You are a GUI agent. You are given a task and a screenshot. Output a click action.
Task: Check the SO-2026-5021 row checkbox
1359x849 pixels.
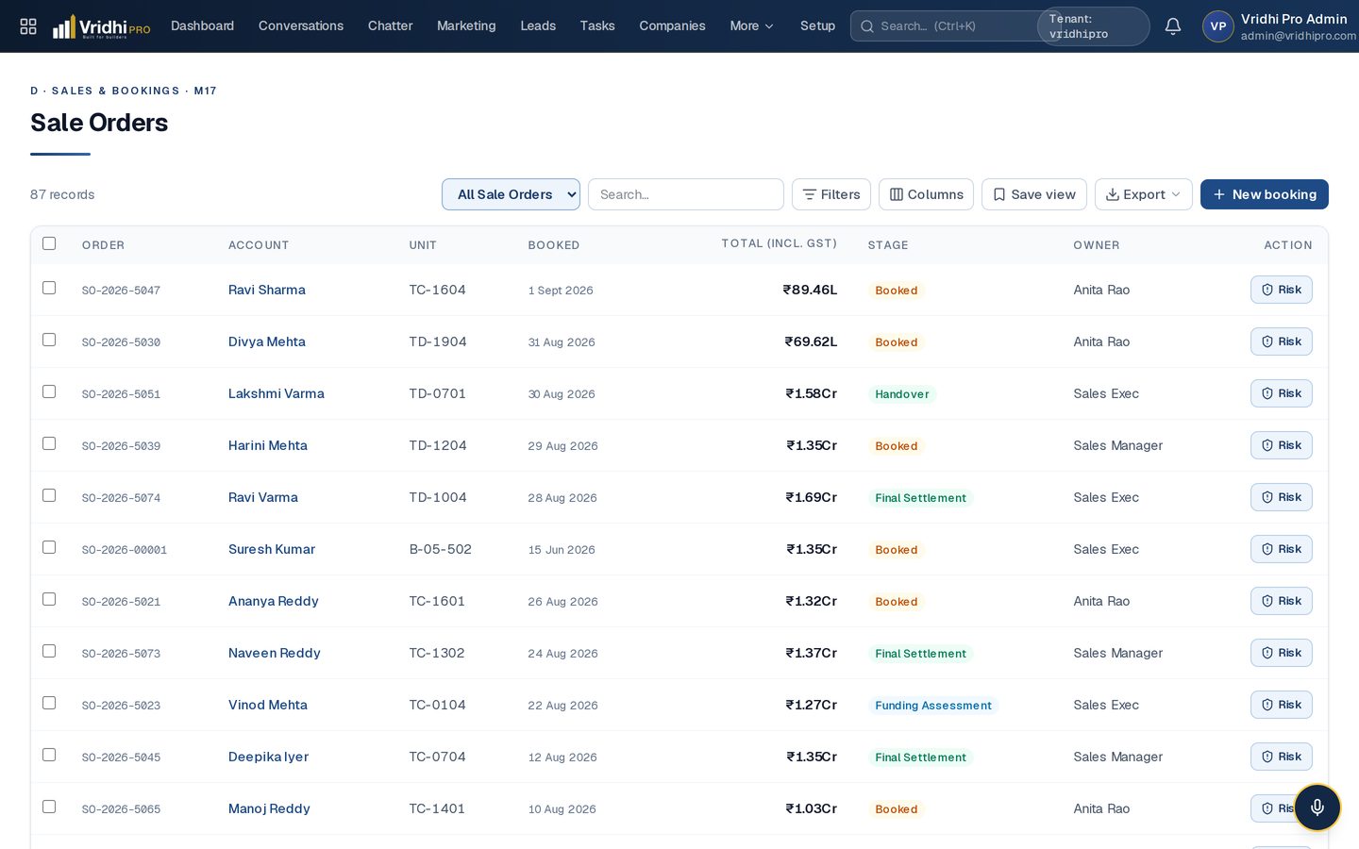point(49,599)
